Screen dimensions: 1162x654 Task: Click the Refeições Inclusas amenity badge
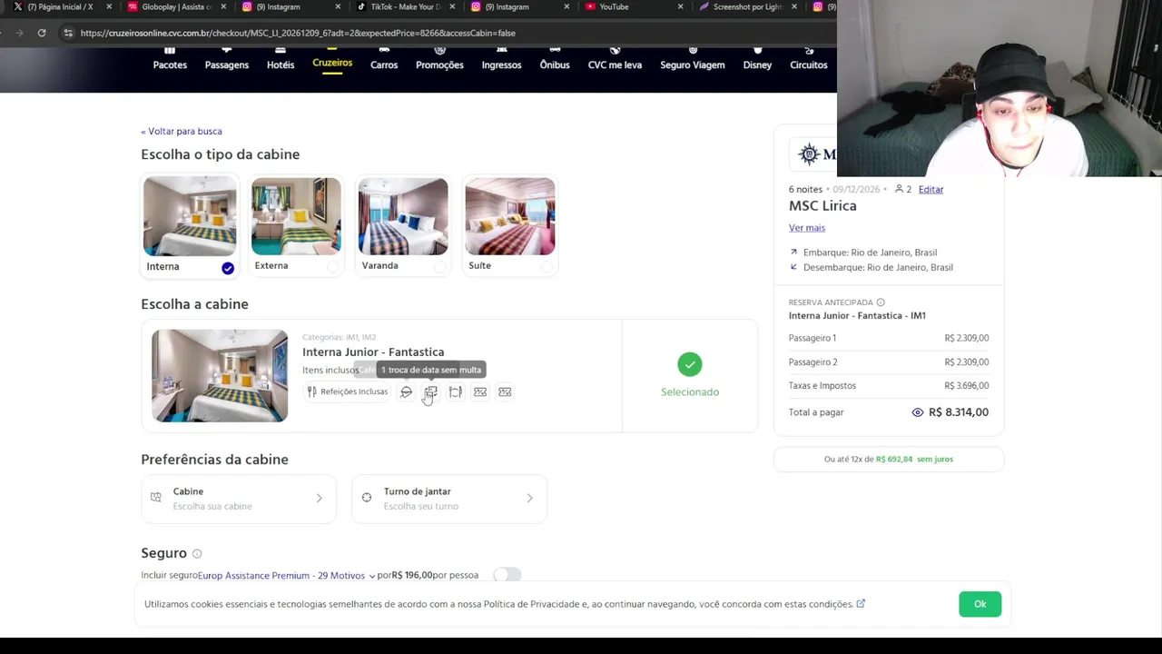pyautogui.click(x=347, y=391)
